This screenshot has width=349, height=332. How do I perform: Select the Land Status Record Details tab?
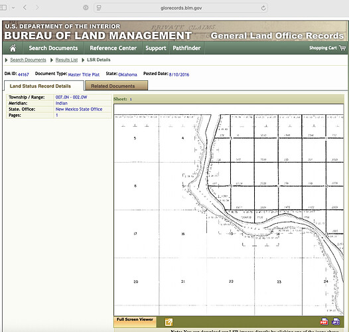pos(44,86)
